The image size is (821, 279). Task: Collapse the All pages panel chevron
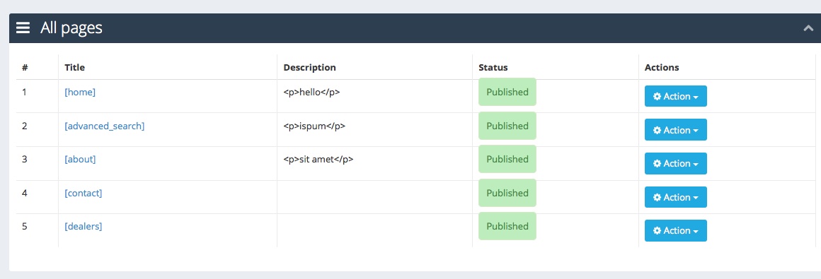[x=808, y=29]
